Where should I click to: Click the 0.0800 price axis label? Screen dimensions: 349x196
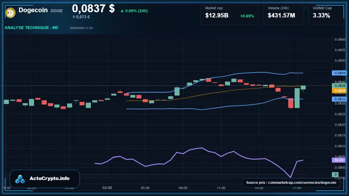click(x=340, y=168)
